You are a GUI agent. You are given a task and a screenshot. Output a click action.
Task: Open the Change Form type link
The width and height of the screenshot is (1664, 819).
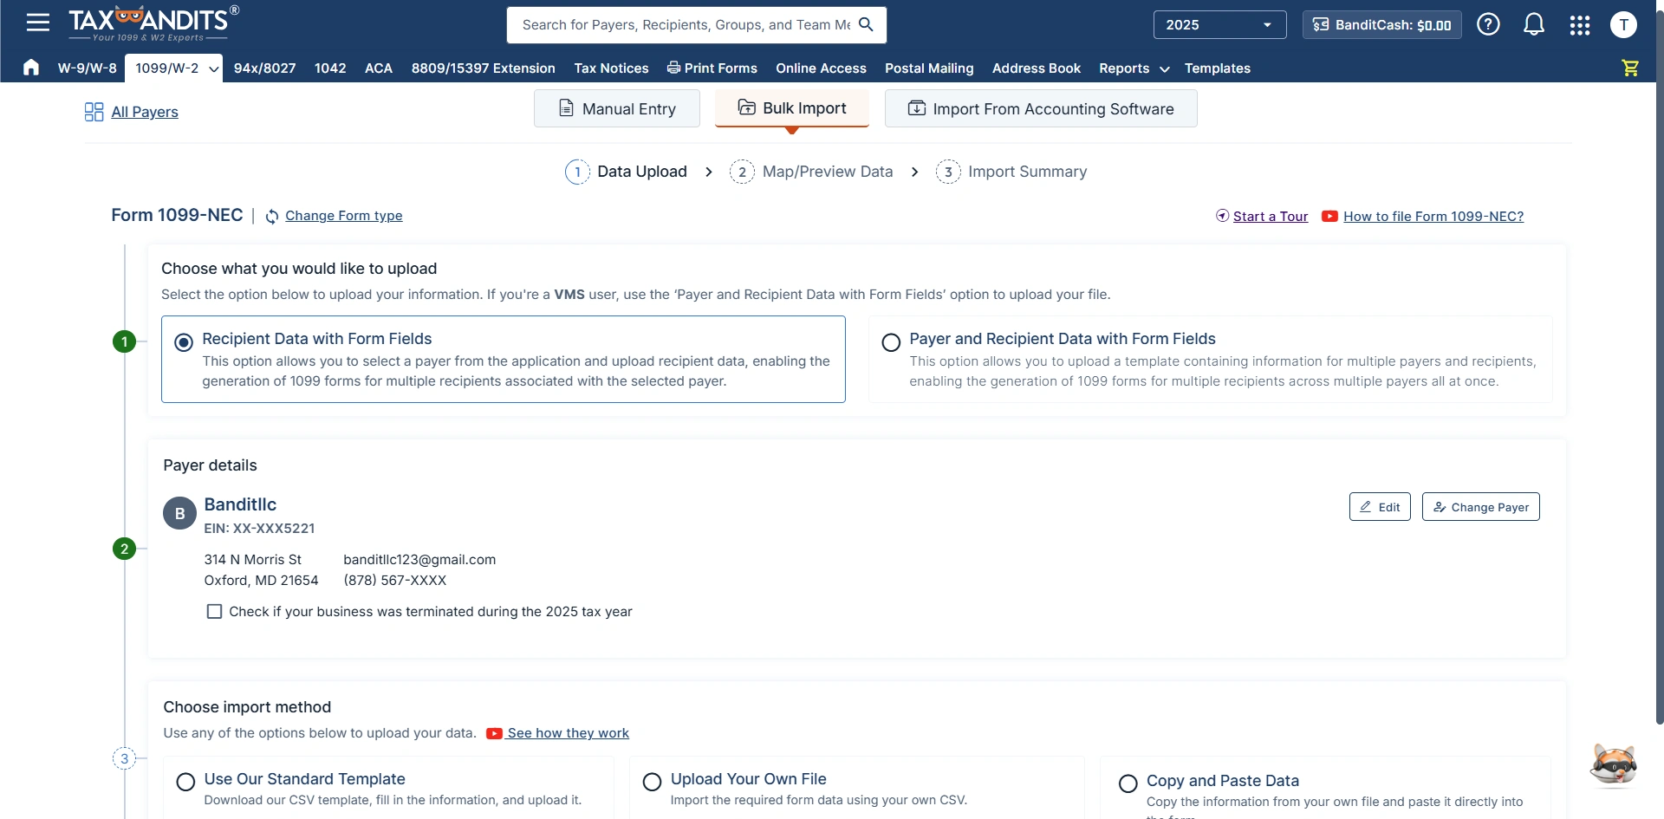343,216
